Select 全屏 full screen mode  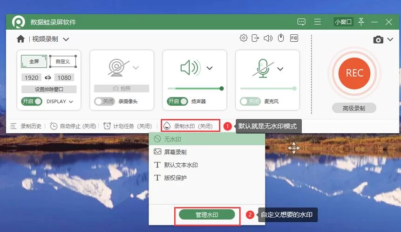(34, 61)
